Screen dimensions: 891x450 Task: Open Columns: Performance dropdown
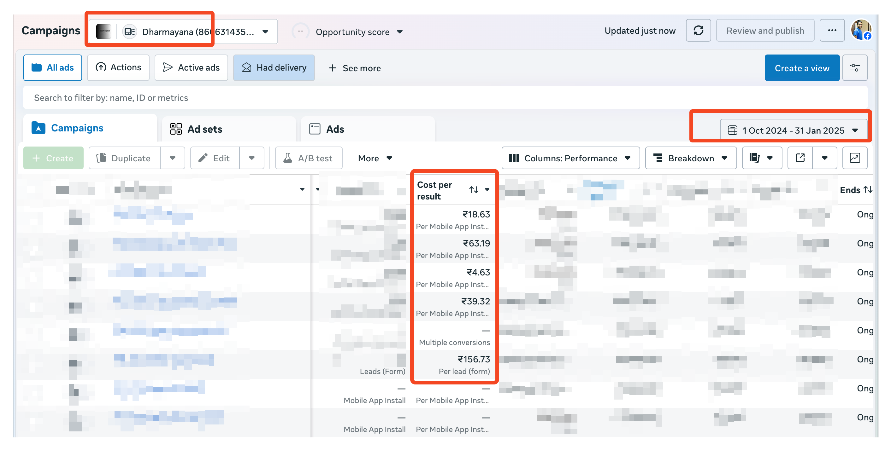point(570,158)
